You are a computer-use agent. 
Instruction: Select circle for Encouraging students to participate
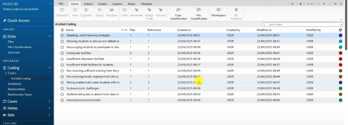click(62, 47)
